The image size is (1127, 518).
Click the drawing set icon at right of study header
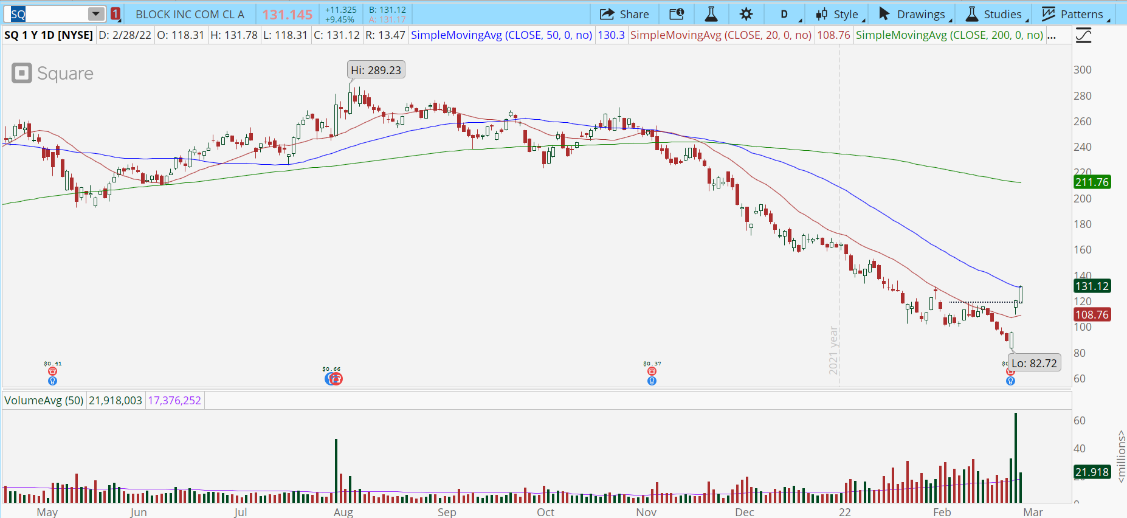point(1083,35)
